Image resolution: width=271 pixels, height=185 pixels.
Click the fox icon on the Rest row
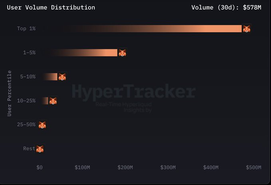click(x=40, y=149)
